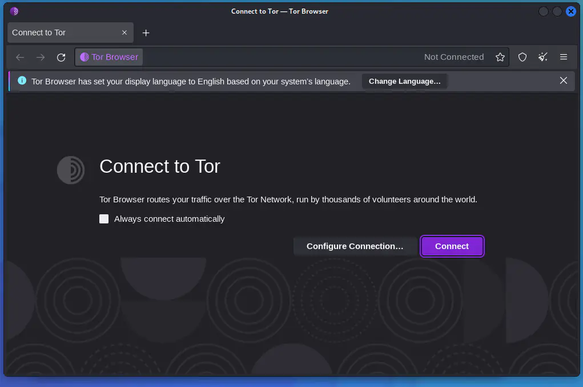The image size is (583, 387).
Task: Dismiss the language notification bar
Action: (564, 80)
